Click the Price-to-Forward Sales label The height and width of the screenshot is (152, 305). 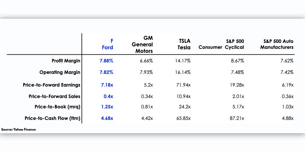pos(55,96)
